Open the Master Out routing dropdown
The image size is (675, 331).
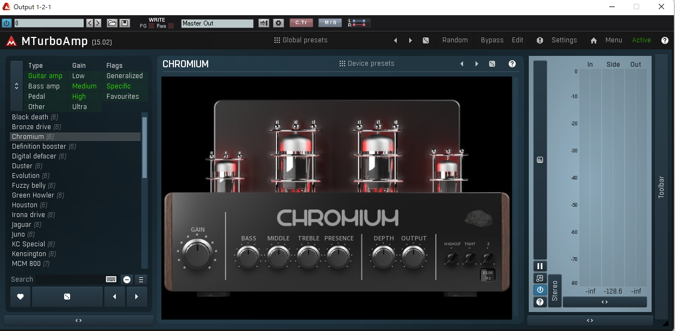217,23
